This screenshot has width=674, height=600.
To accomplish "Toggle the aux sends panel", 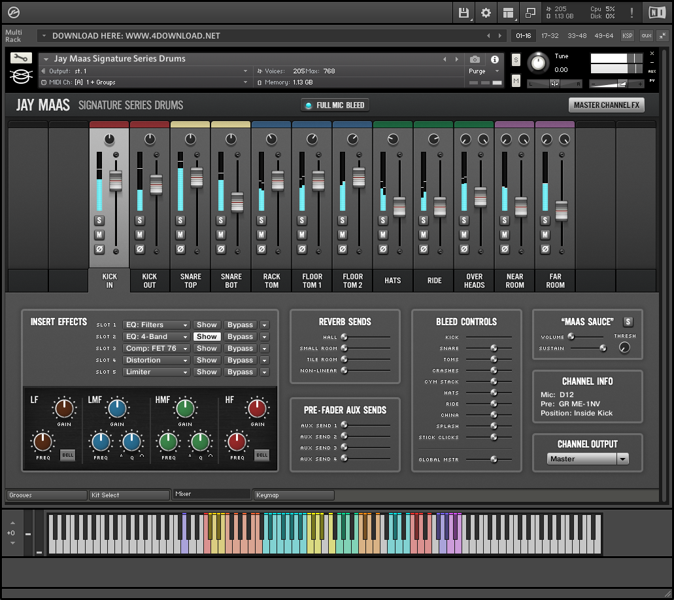I will coord(647,36).
